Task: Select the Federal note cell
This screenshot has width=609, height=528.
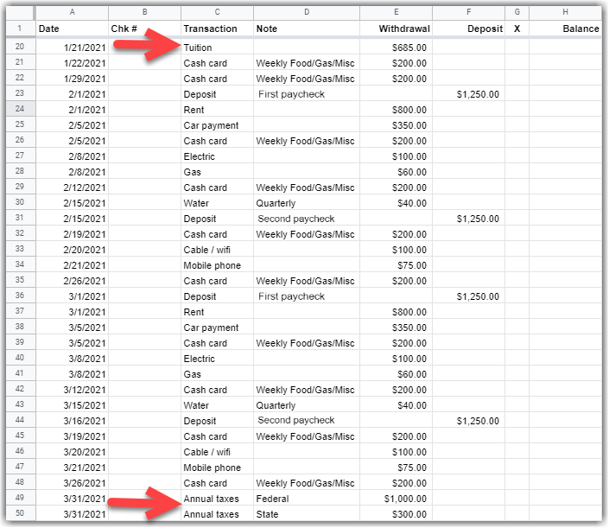Action: [x=307, y=499]
